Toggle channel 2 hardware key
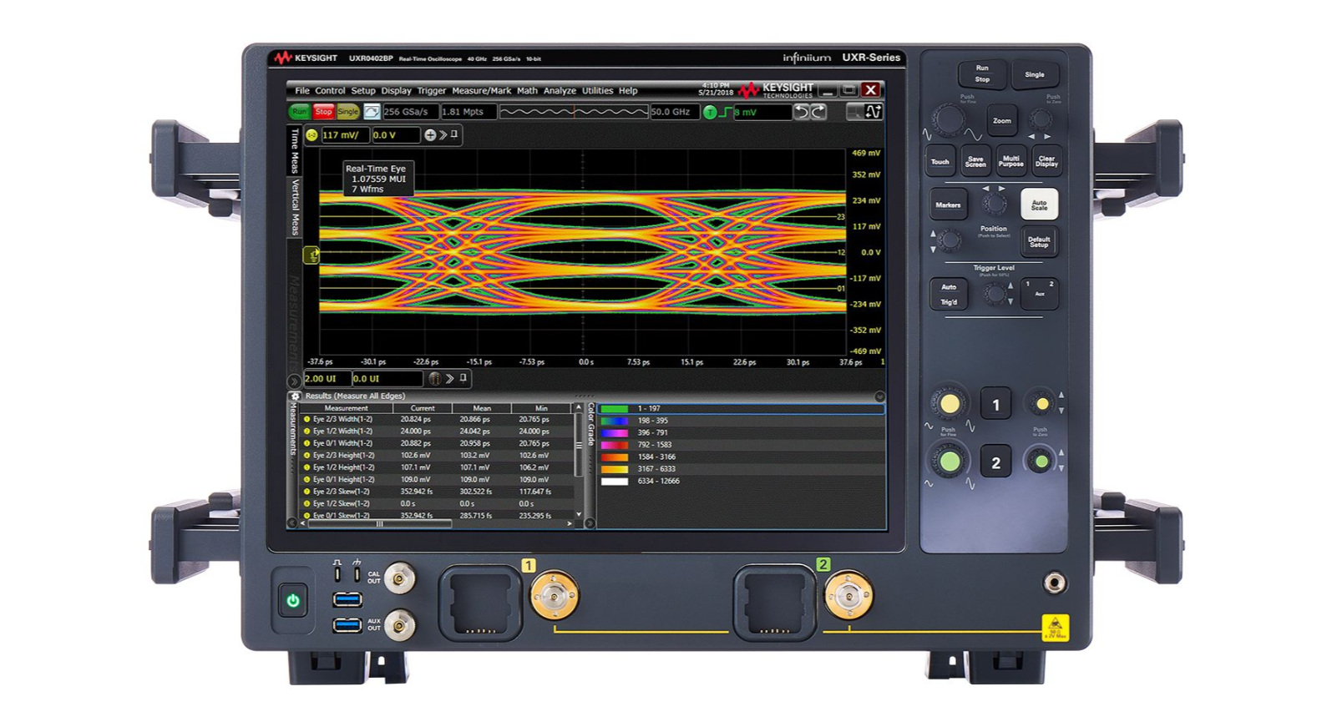 [x=995, y=462]
